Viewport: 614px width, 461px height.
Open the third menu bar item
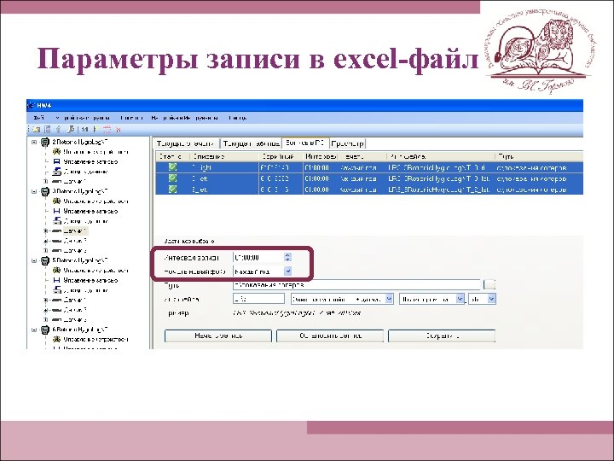131,118
